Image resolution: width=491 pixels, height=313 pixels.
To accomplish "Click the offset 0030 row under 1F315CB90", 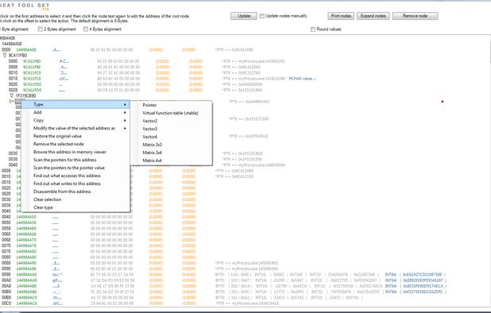I will click(x=13, y=153).
